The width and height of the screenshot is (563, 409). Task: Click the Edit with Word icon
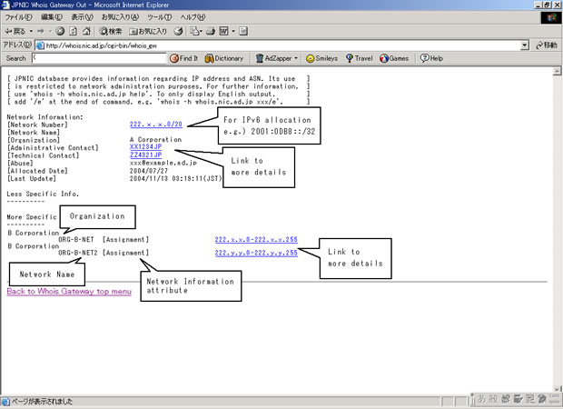pos(223,31)
